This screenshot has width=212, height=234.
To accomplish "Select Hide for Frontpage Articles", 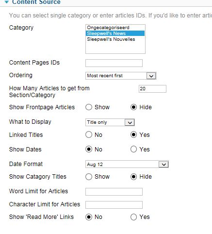I will (134, 107).
